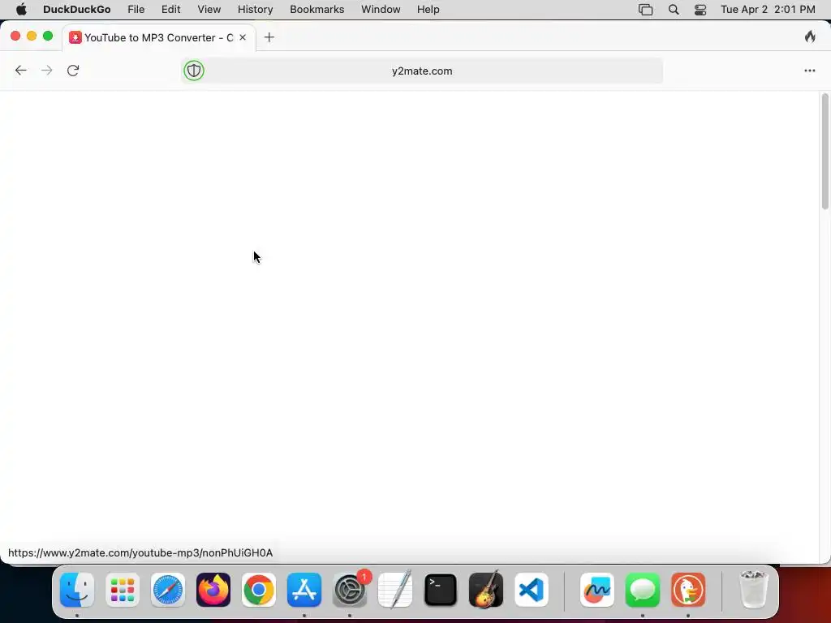
Task: Click the DuckDuckGo icon in the Dock
Action: 688,590
